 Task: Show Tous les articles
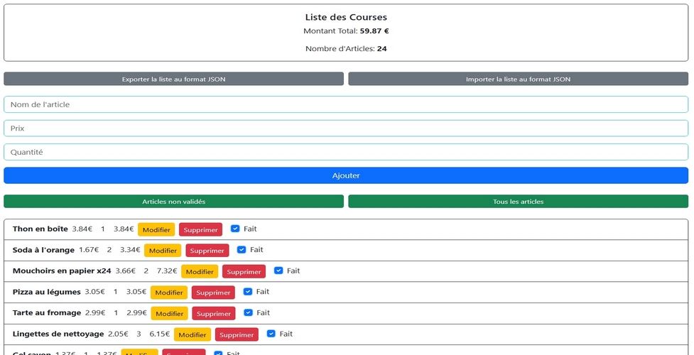(519, 202)
